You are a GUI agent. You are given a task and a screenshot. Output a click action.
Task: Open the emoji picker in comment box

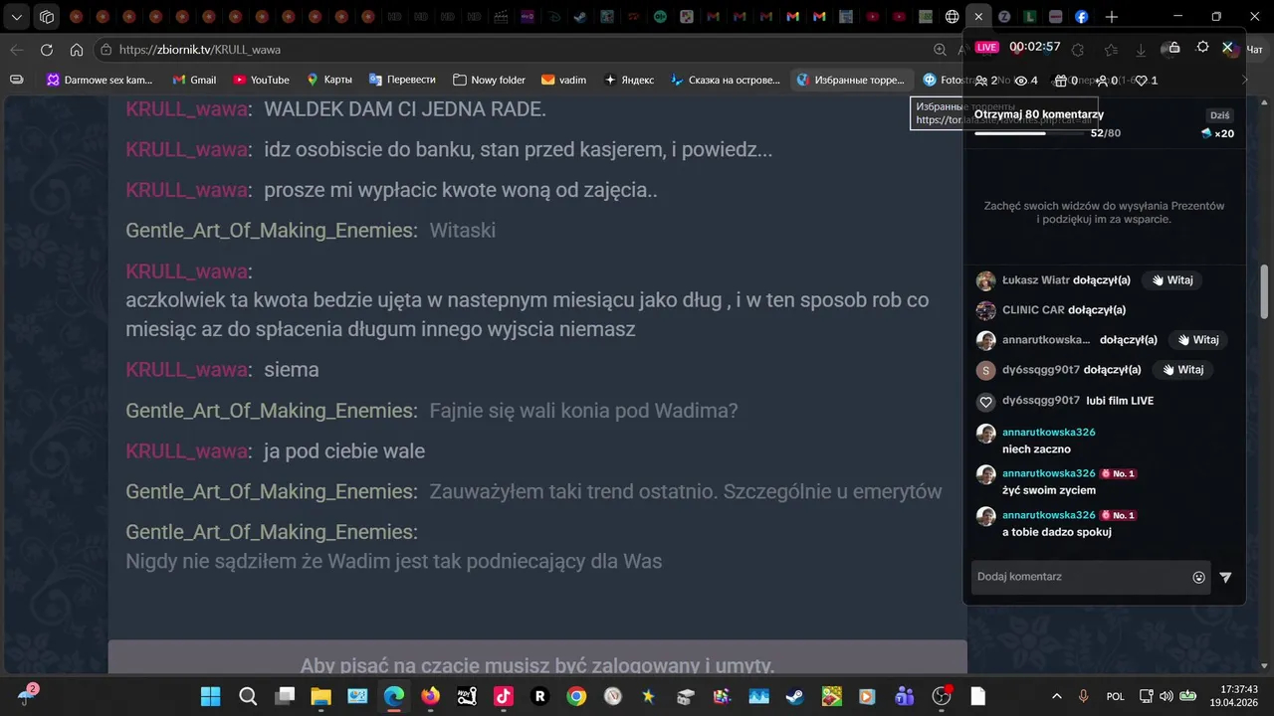pos(1198,578)
